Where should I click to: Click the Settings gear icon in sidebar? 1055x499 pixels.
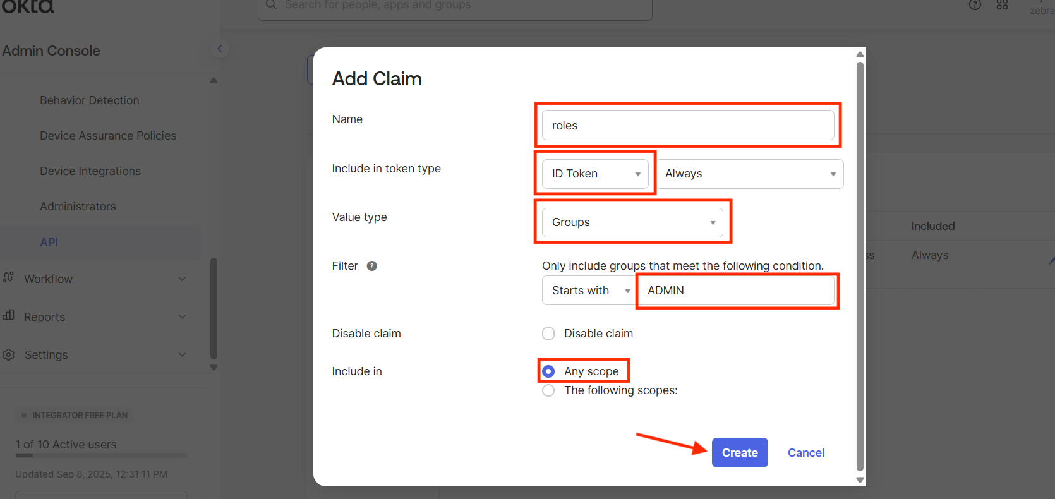tap(8, 354)
